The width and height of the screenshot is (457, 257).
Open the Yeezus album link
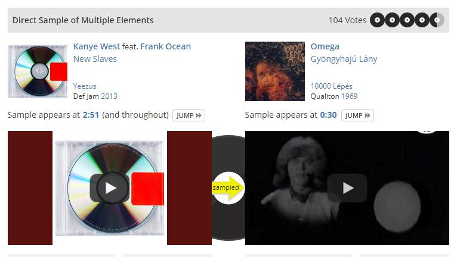tap(85, 86)
